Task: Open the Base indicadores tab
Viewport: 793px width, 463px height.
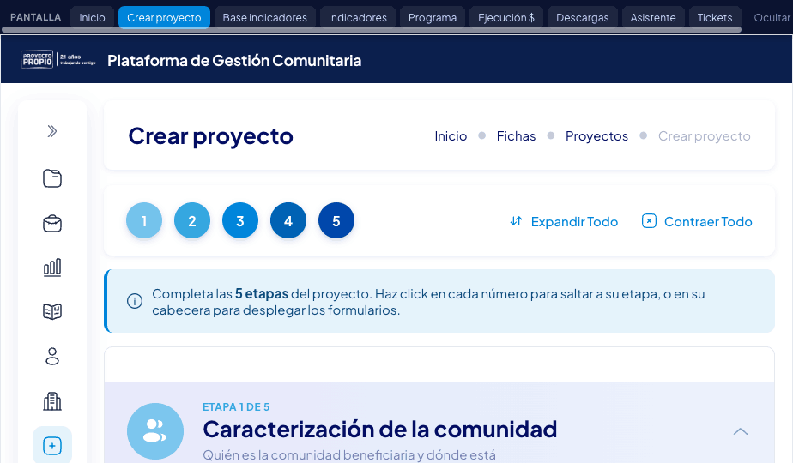Action: (x=265, y=18)
